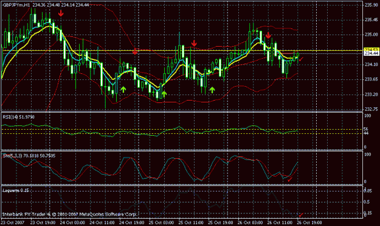
Task: Click the 25 Oct 19:00 time label
Action: click(x=221, y=222)
